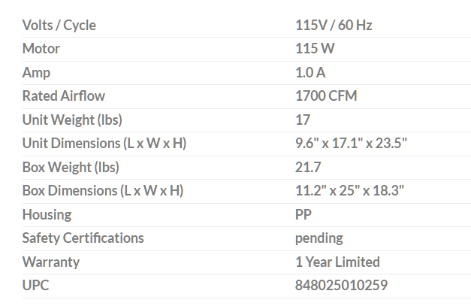Click the Box Weight (lbs) label
Screen dimensions: 471x306
(71, 168)
